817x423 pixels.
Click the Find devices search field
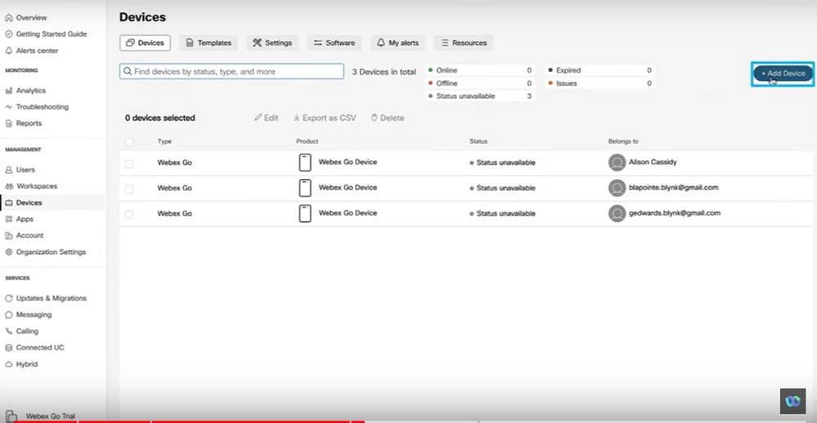(232, 71)
